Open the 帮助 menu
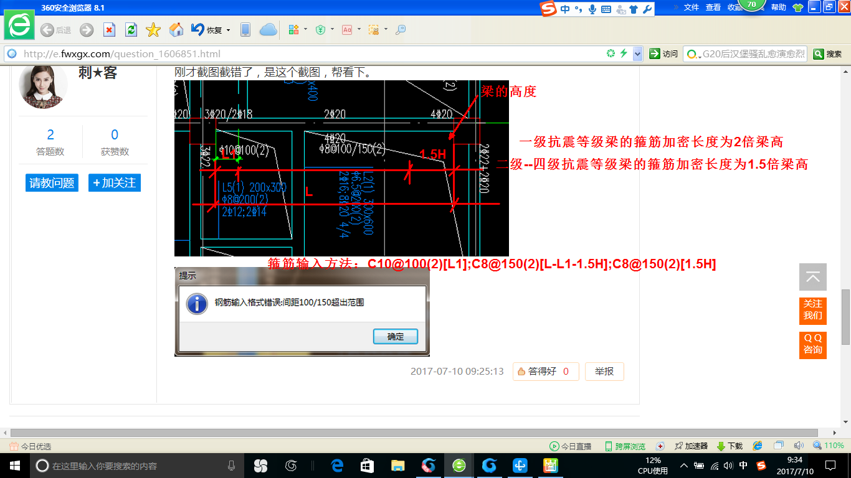851x478 pixels. pos(779,7)
